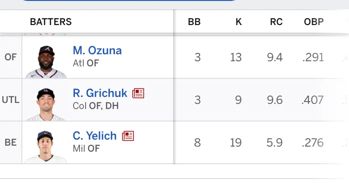
Task: Sort by the K column header
Action: click(x=239, y=22)
